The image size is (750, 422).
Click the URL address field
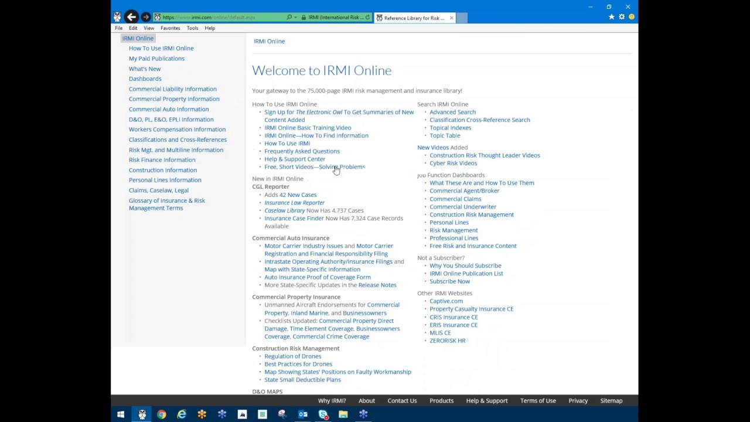click(223, 18)
